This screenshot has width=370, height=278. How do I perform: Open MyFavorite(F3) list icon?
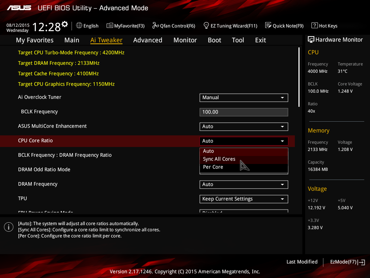(x=110, y=26)
